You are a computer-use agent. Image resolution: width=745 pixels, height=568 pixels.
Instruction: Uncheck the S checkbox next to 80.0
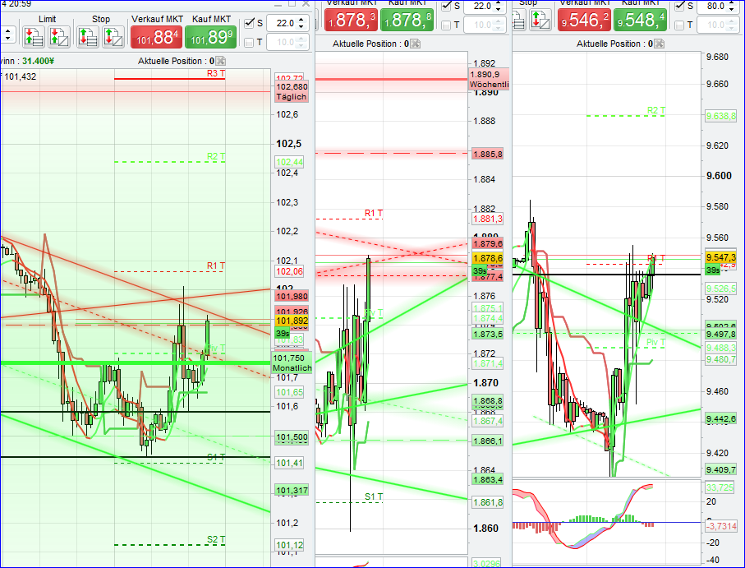(x=679, y=7)
